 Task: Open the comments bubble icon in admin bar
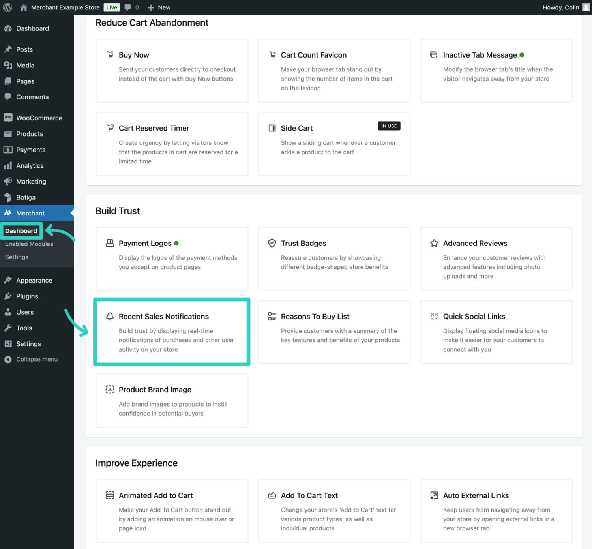pyautogui.click(x=127, y=7)
